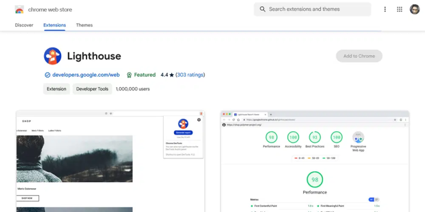Click the verified publisher badge icon
425x212 pixels.
pyautogui.click(x=47, y=75)
